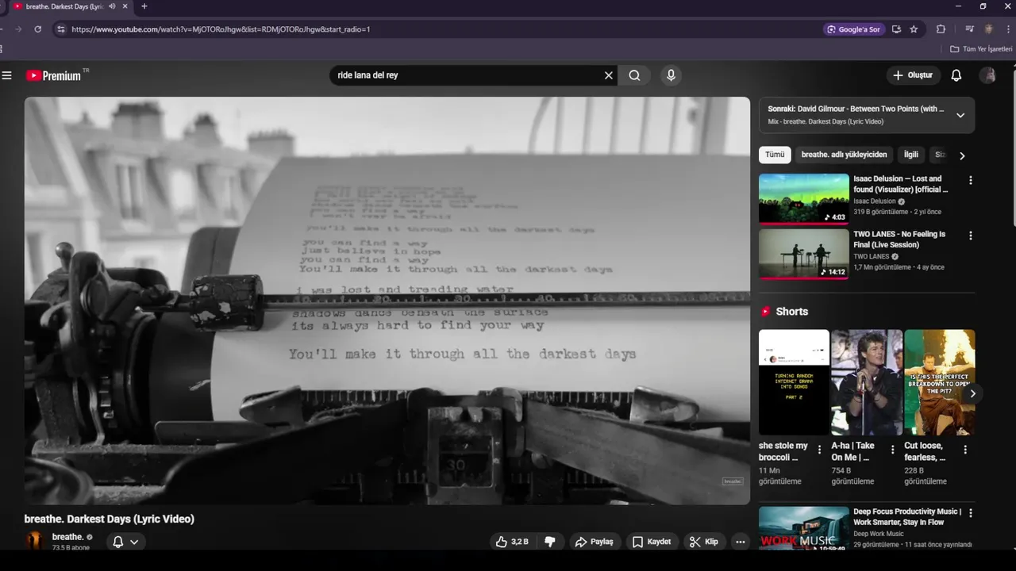Click the search magnifier button
1016x571 pixels.
pyautogui.click(x=634, y=75)
